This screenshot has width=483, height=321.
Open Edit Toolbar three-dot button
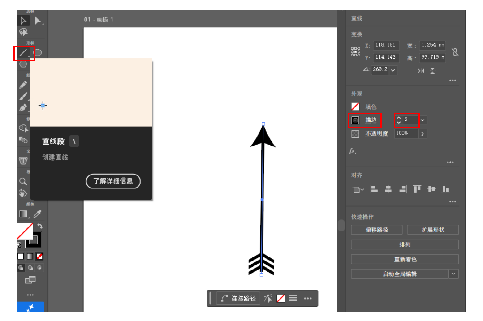pos(30,295)
